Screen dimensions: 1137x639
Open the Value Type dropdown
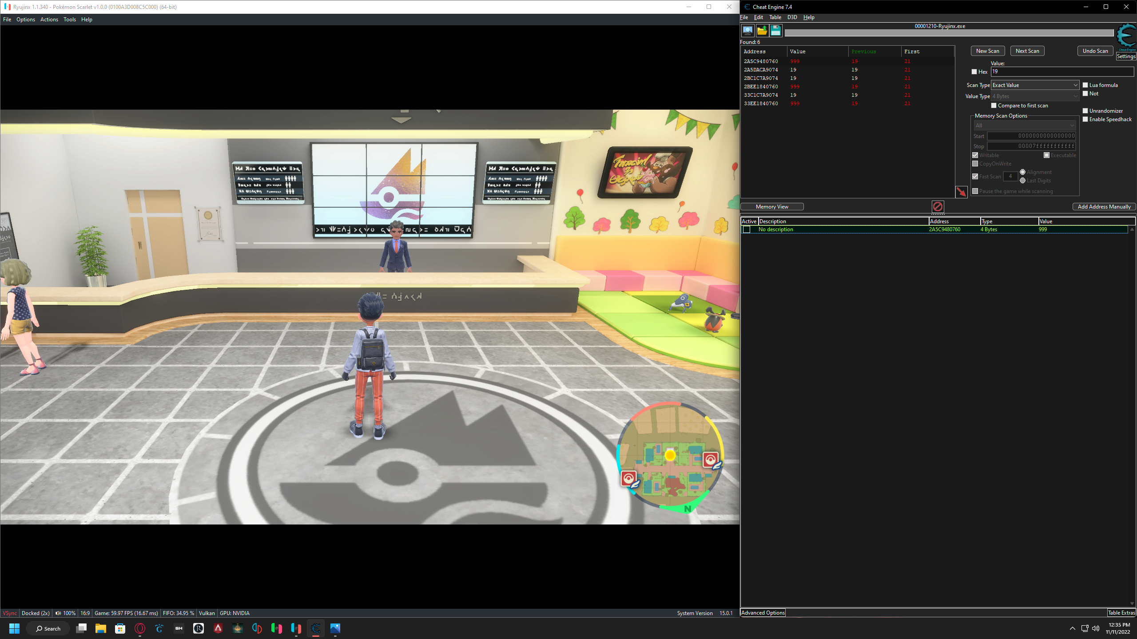click(1035, 96)
